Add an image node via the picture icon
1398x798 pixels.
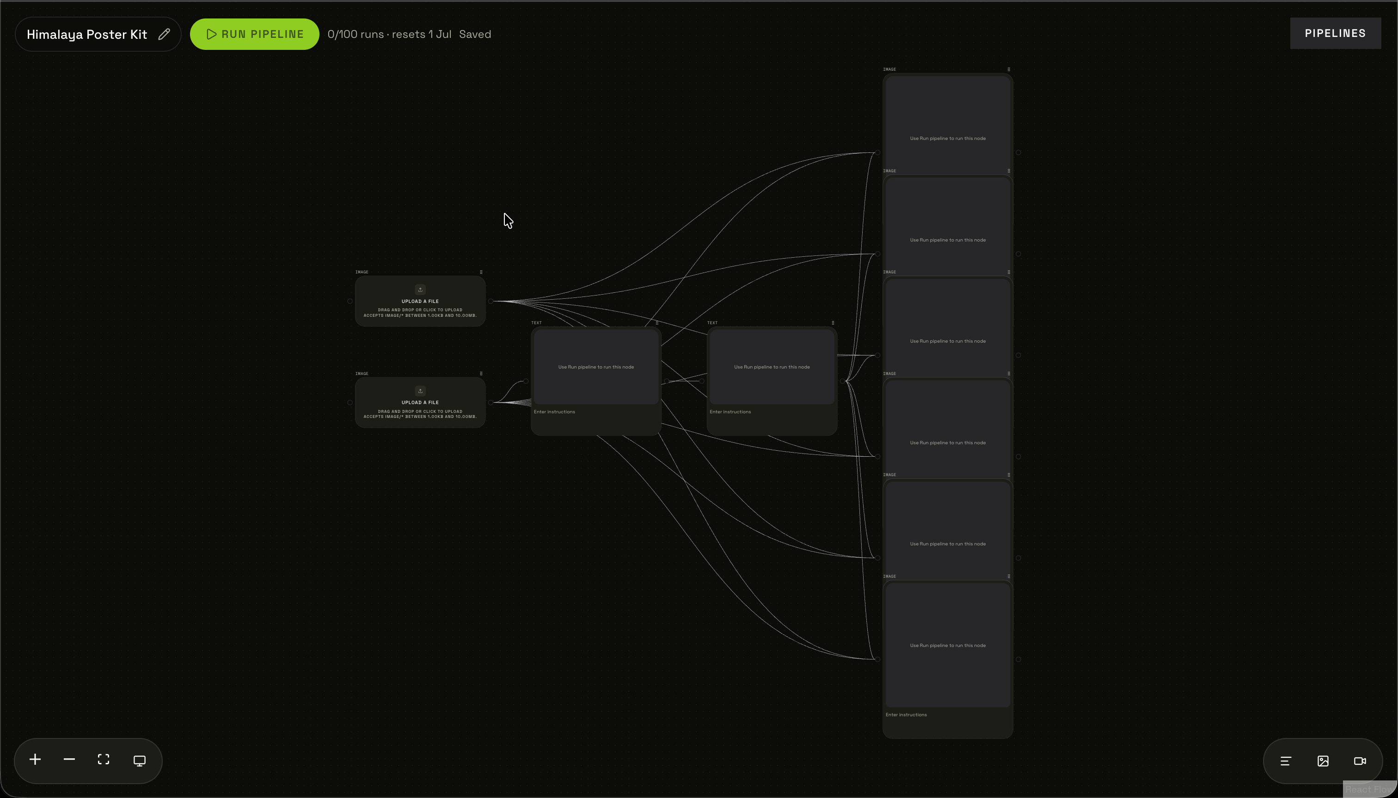pos(1323,761)
